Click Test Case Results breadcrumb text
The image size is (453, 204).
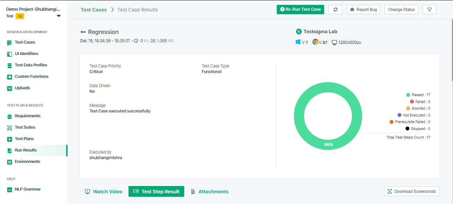(x=137, y=10)
